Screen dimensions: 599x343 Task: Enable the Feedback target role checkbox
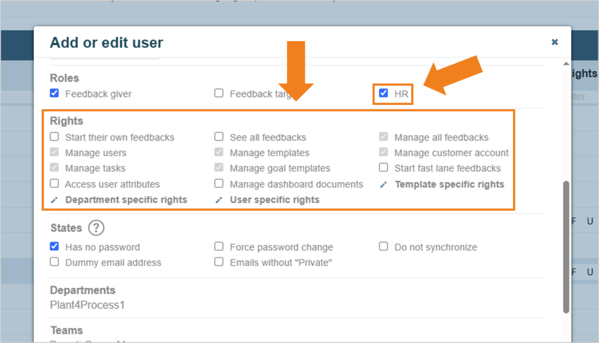219,93
